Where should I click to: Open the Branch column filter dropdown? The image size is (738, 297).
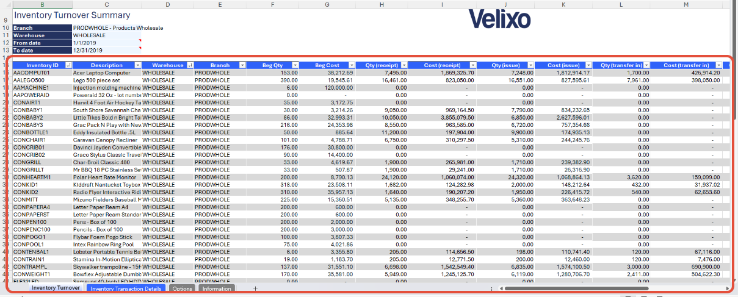[x=244, y=65]
